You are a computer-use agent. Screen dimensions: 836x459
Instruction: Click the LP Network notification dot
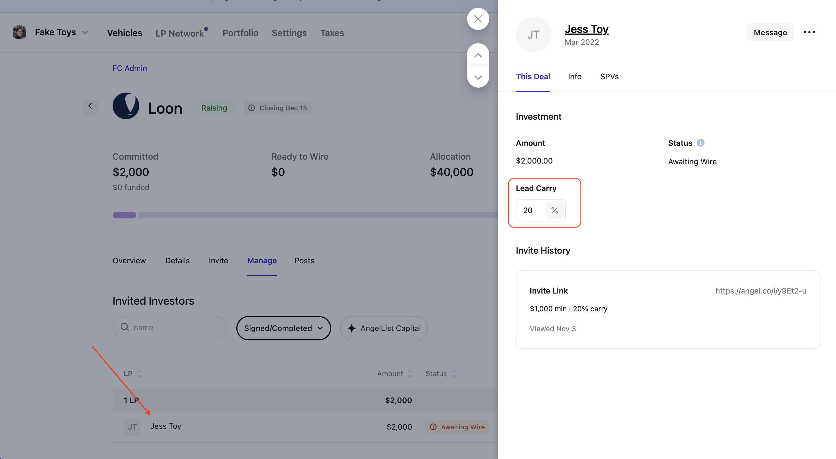(x=206, y=29)
